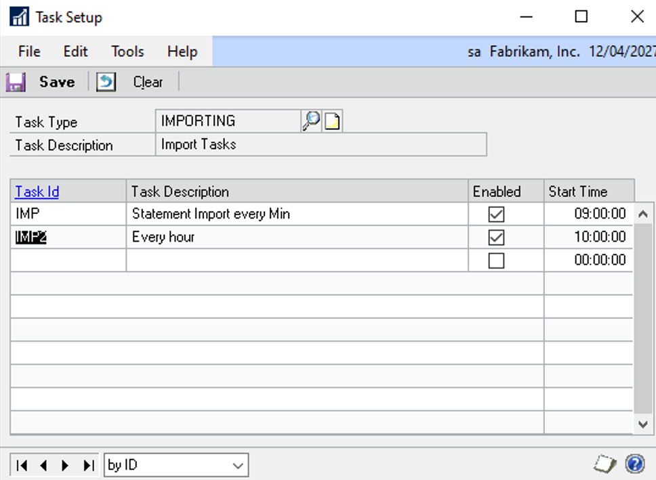
Task: Click the Clear undo arrow icon
Action: (x=106, y=83)
